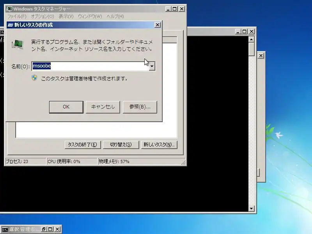Open the ウィンドウ(W) menu
Viewport: 312px width, 234px height.
(90, 16)
